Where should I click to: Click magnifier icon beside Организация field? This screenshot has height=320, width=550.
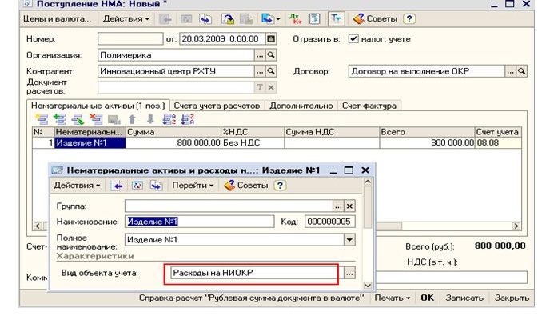tap(270, 55)
